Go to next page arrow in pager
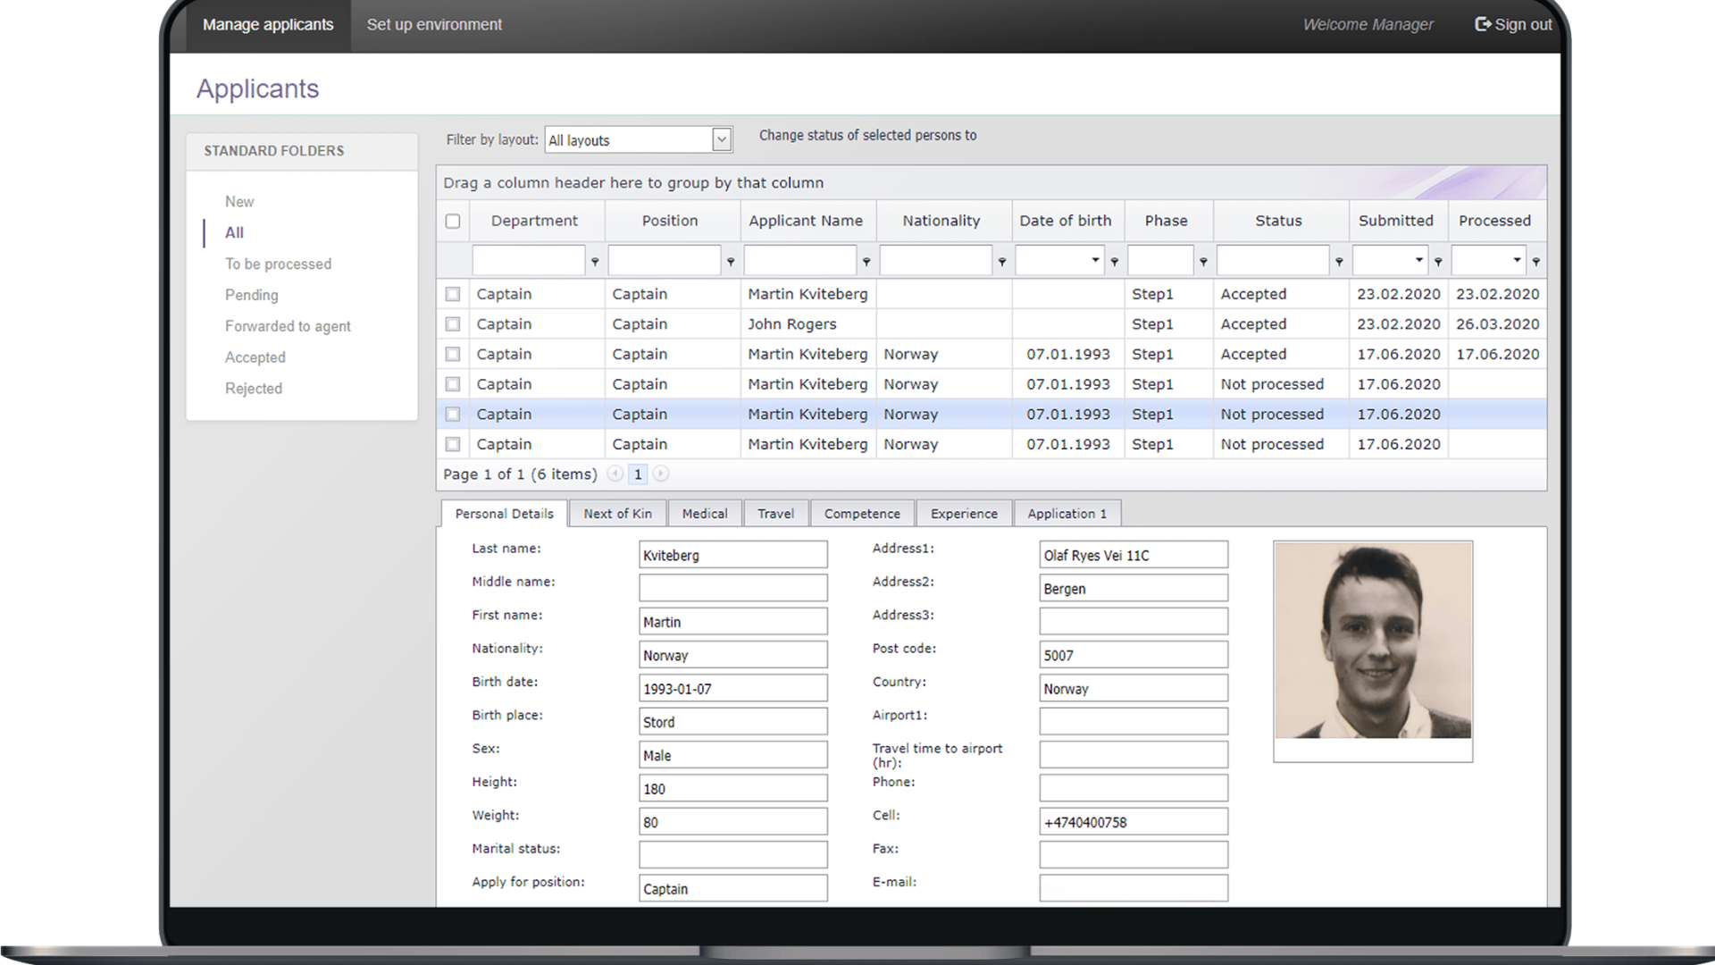Viewport: 1715px width, 965px height. pos(660,474)
